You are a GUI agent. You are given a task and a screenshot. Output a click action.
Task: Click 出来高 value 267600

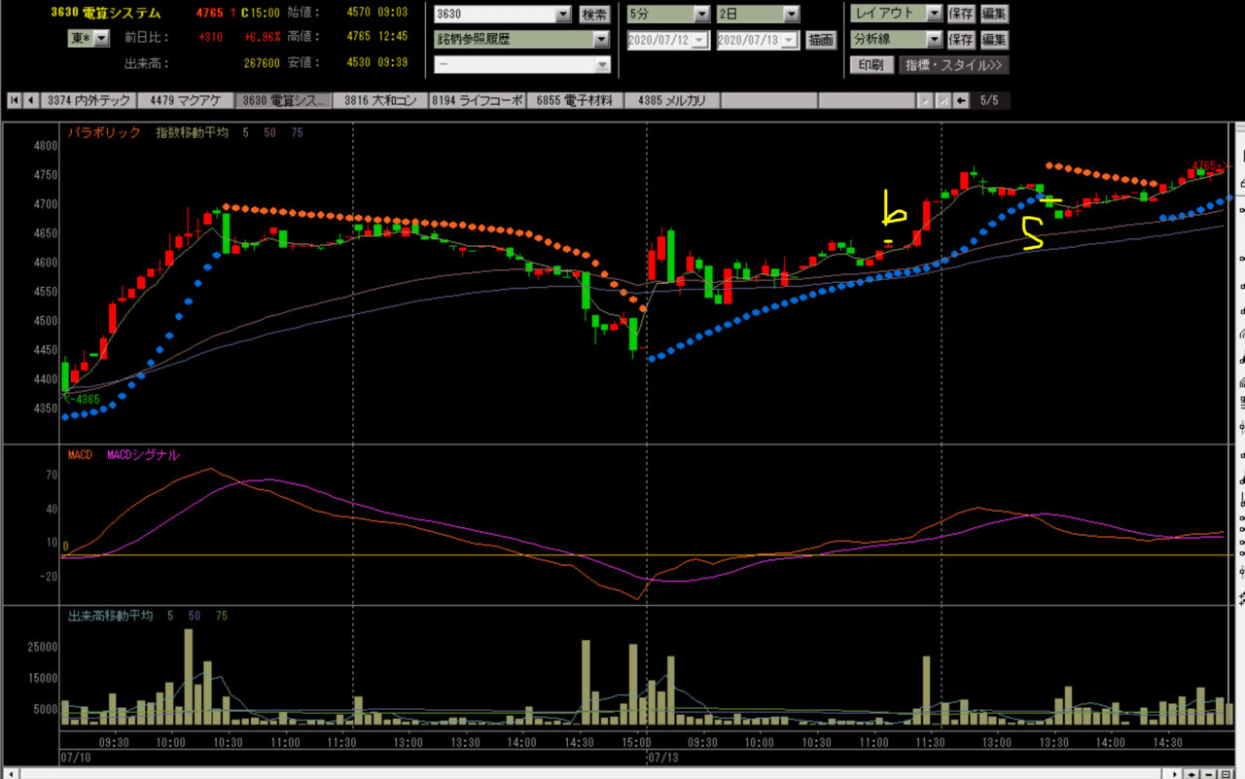[262, 62]
